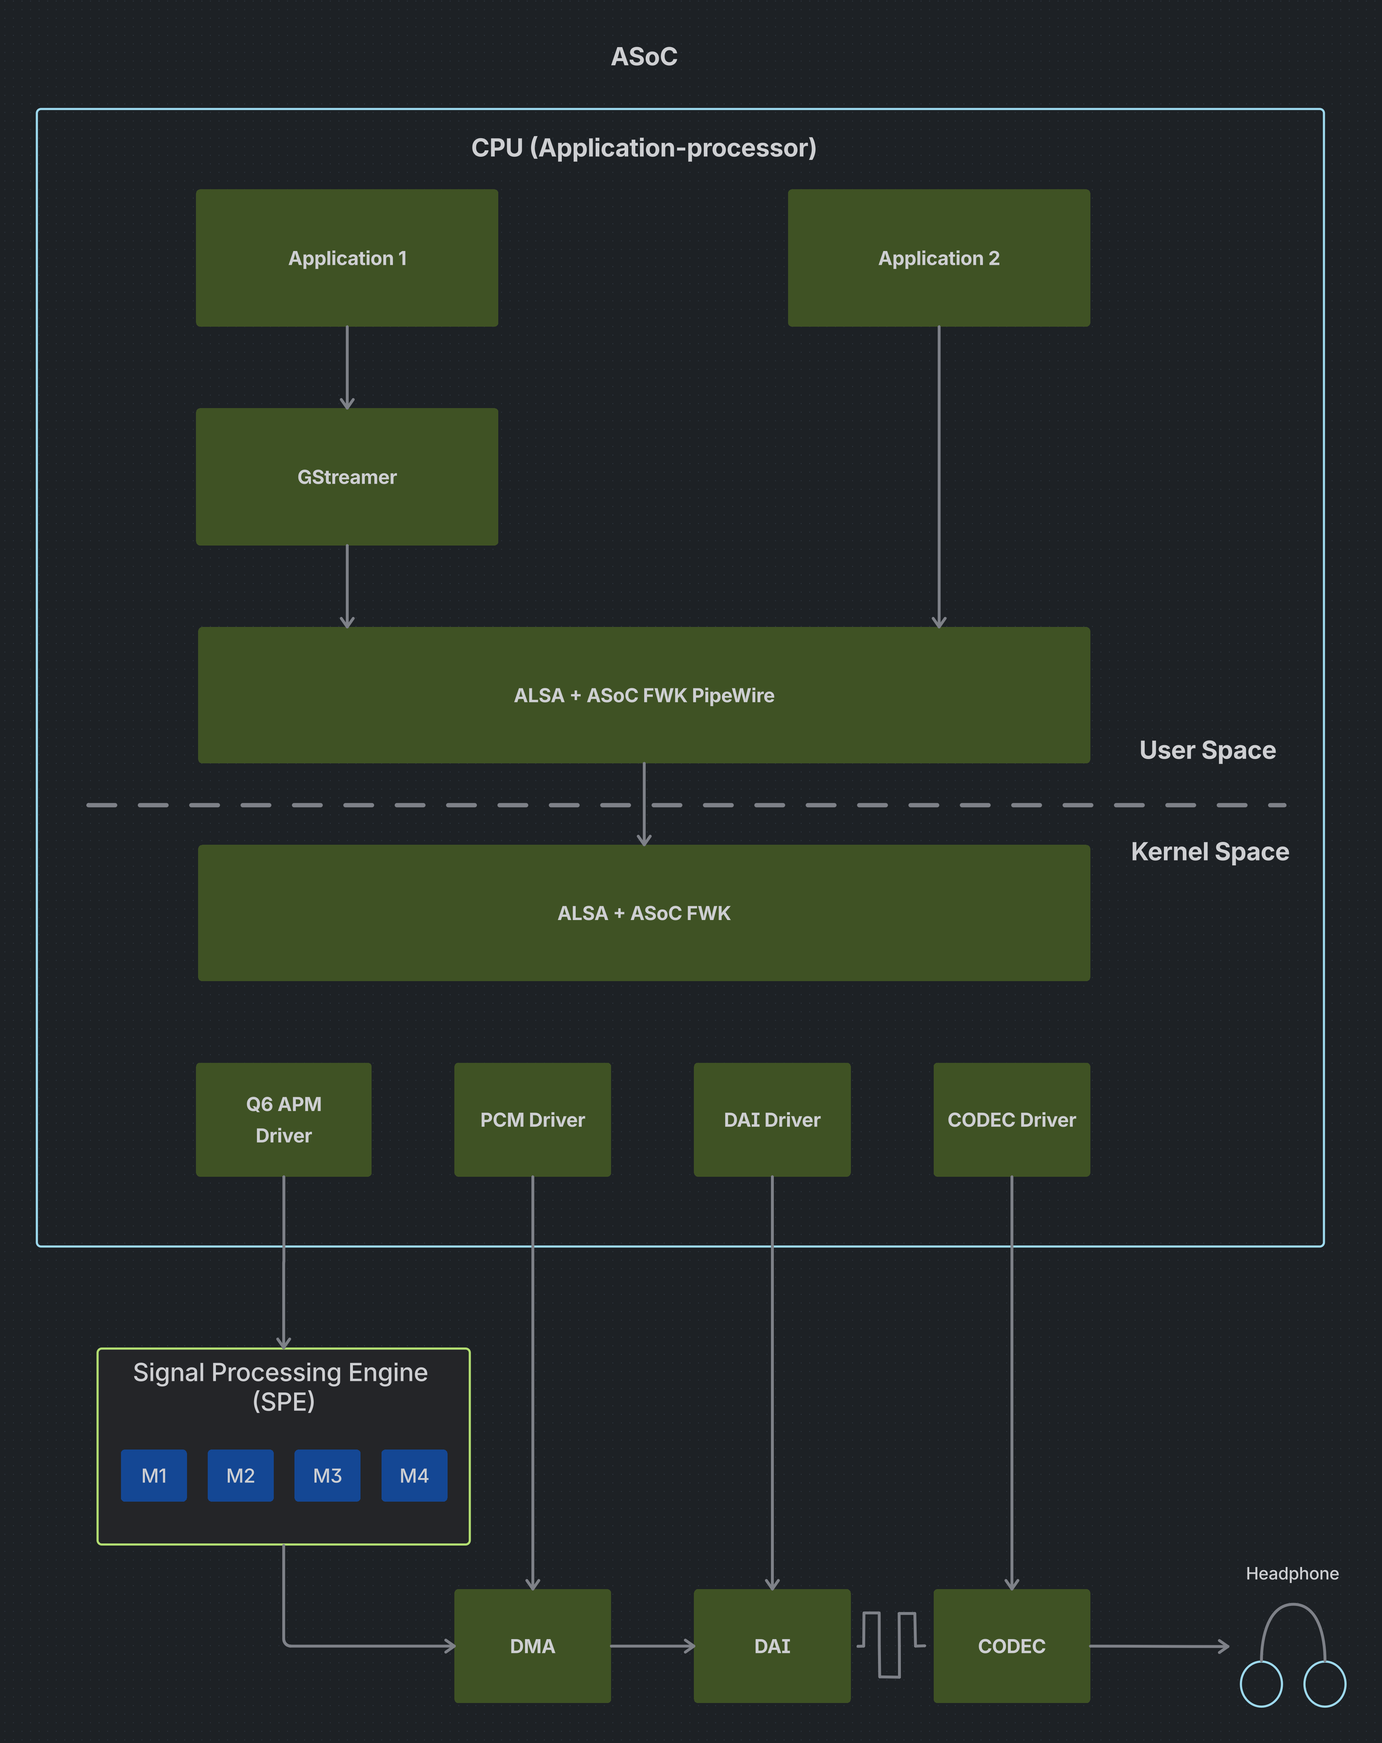The width and height of the screenshot is (1382, 1743).
Task: Select the PCM Driver block
Action: click(533, 1120)
